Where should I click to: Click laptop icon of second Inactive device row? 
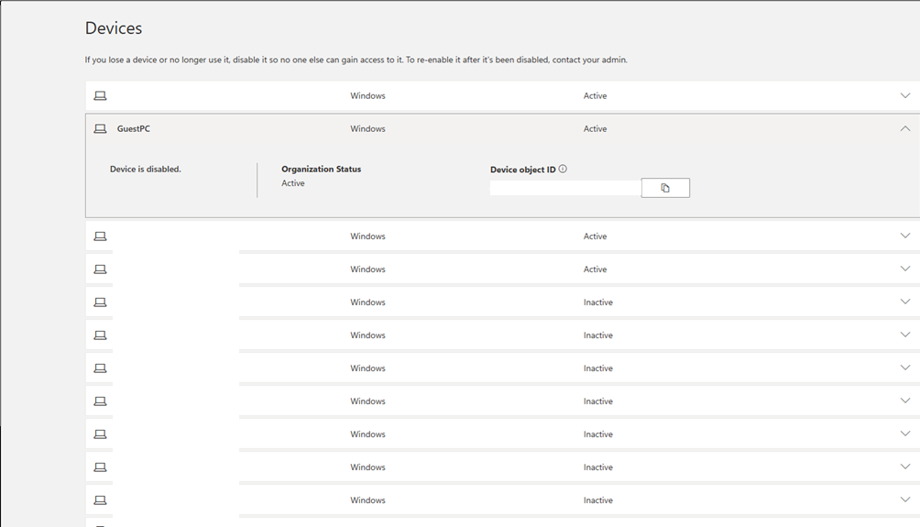coord(100,335)
